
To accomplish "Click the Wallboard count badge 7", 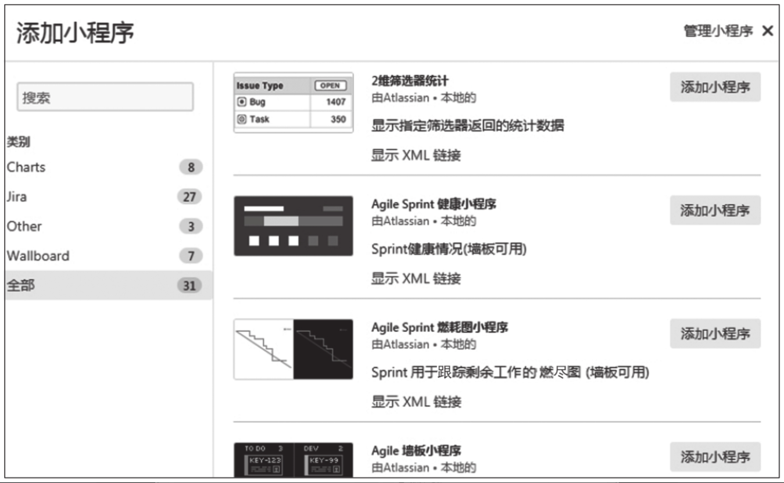I will point(191,256).
